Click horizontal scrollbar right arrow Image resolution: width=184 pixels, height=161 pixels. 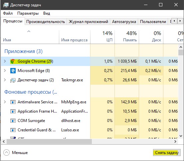175,141
